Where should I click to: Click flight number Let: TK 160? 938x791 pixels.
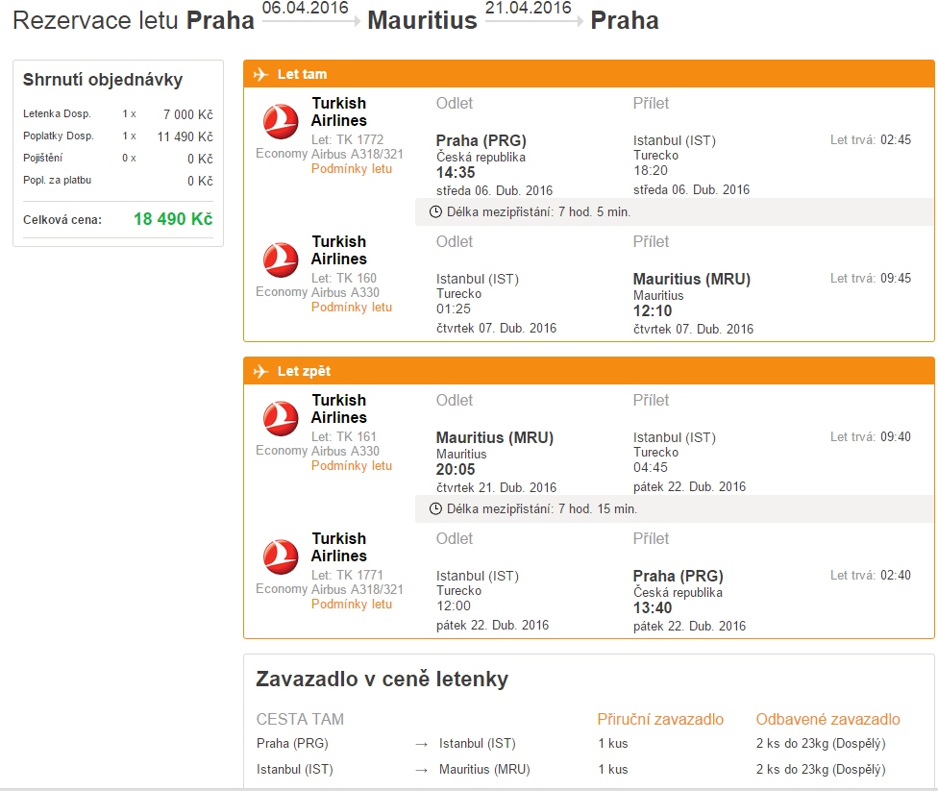[344, 278]
